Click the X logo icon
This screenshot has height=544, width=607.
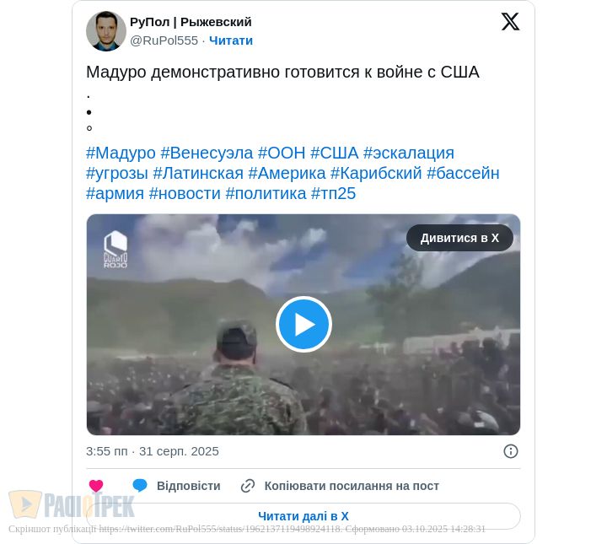(x=510, y=21)
